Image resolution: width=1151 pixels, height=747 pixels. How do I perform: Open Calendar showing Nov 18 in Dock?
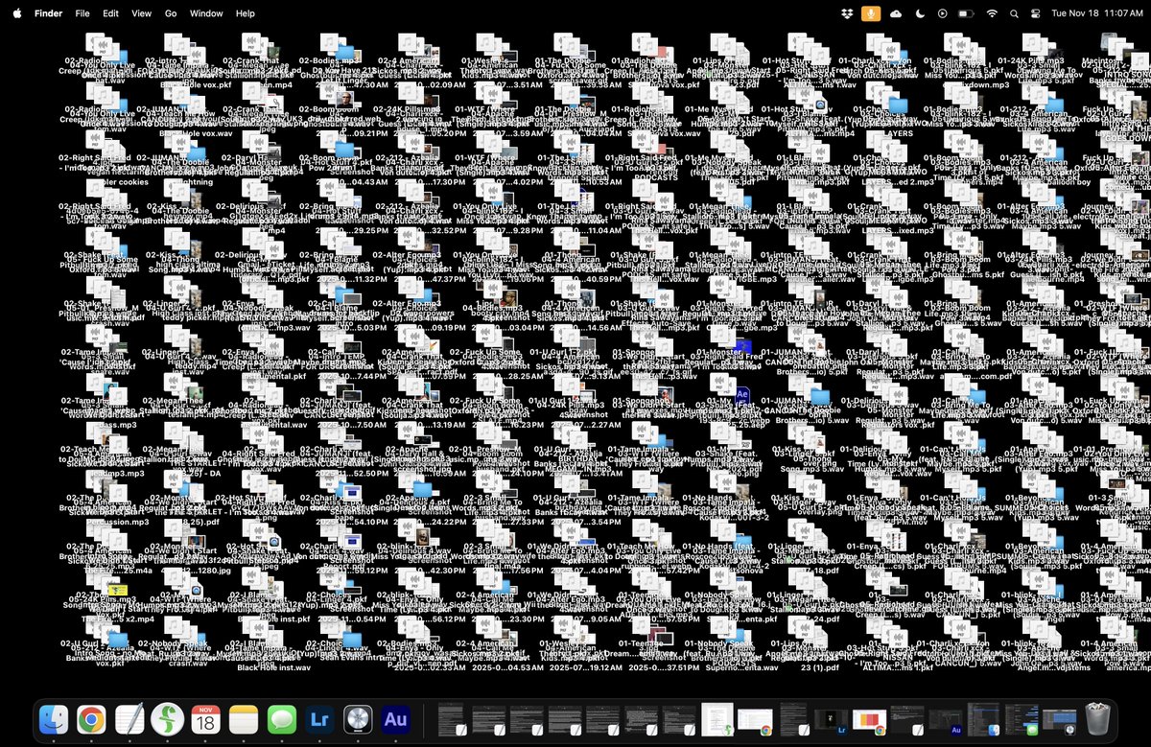coord(205,719)
